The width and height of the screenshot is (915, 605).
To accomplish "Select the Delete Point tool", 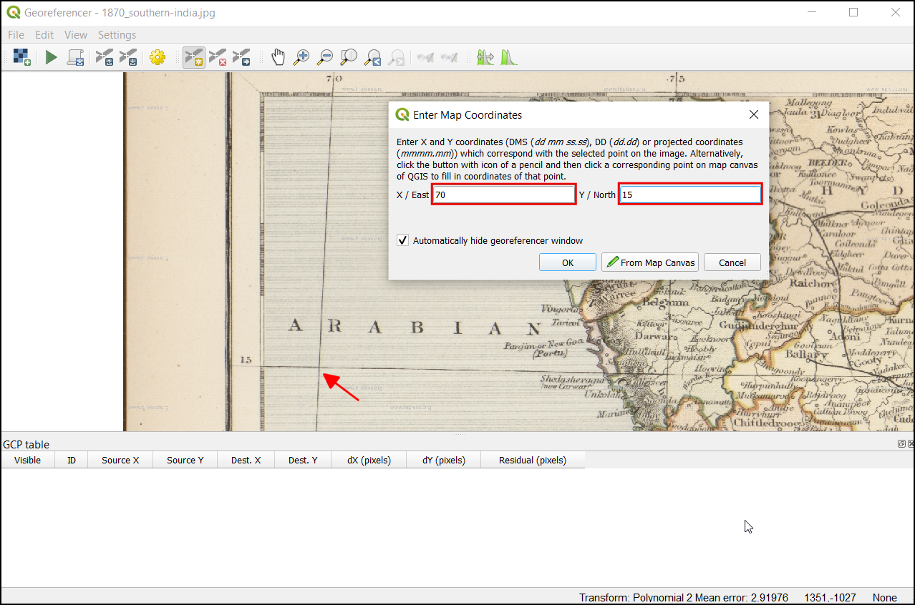I will tap(218, 57).
